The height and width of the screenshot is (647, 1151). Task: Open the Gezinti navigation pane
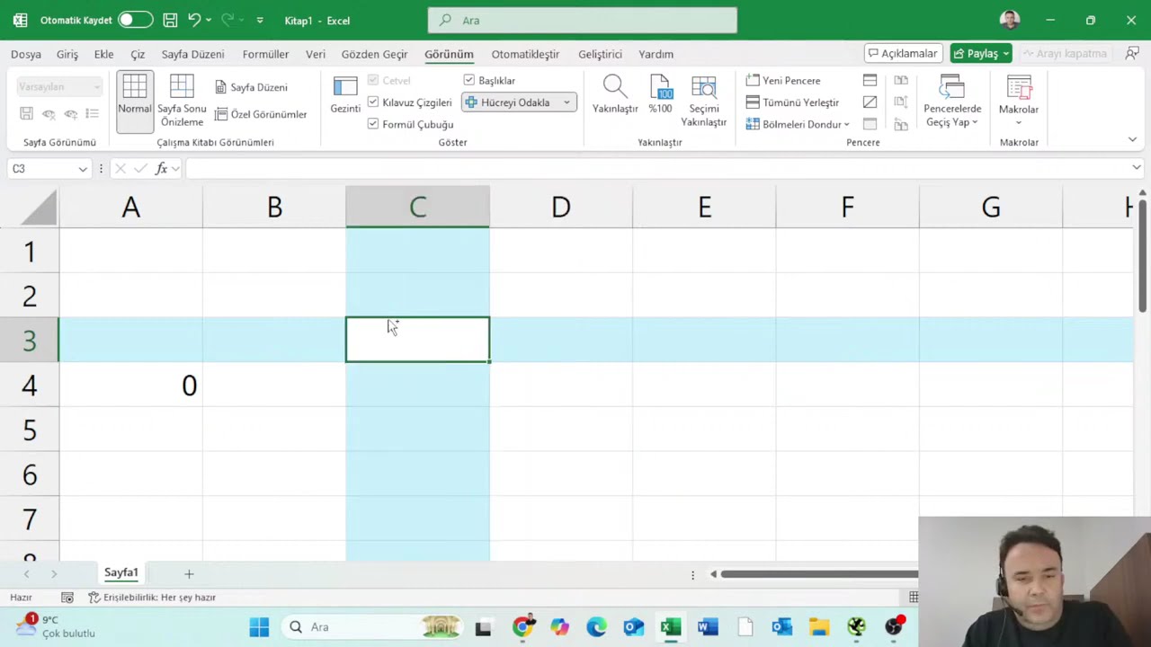point(345,94)
